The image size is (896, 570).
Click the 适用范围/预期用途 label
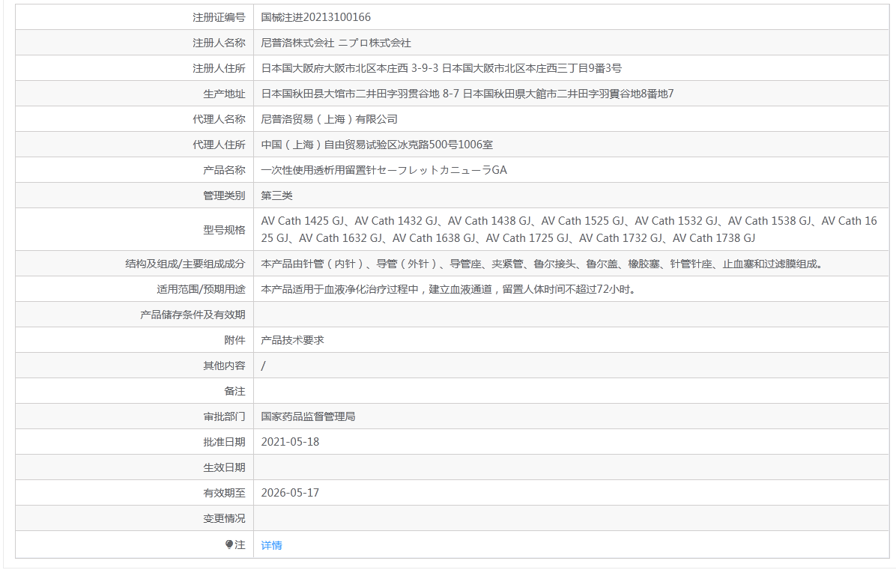(201, 290)
